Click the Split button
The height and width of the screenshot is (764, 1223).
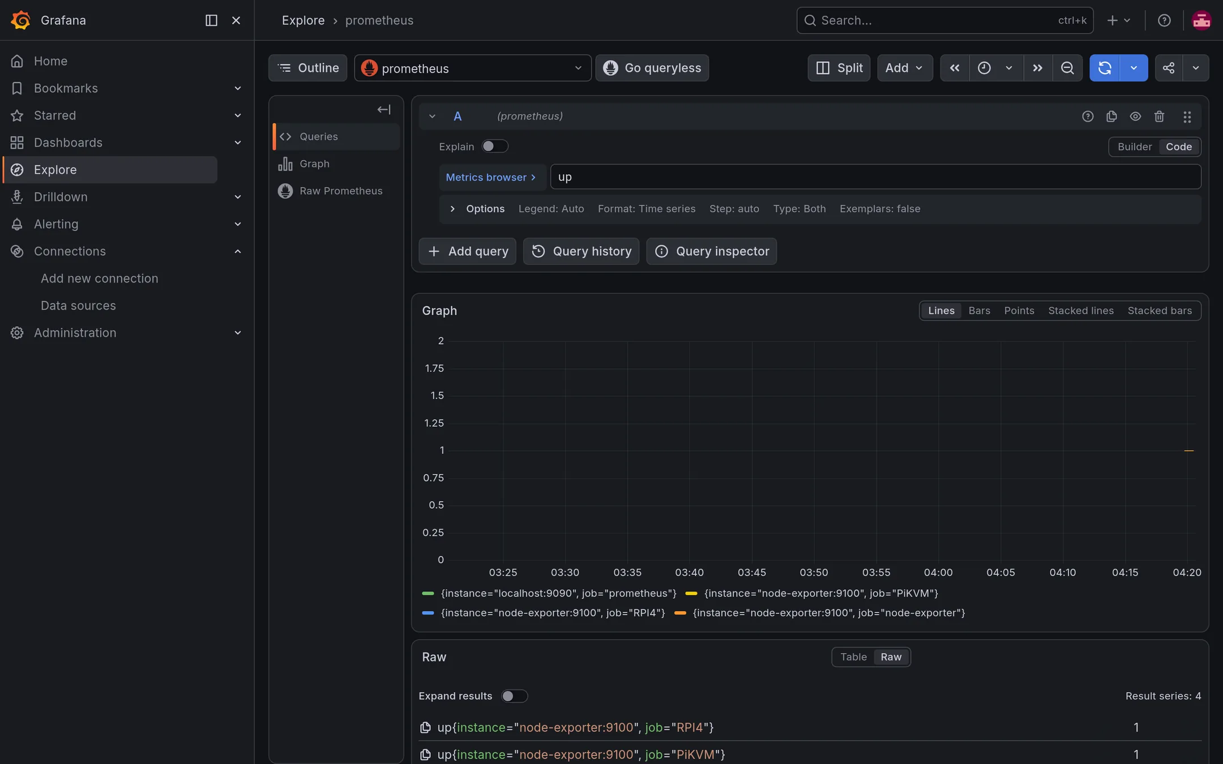coord(839,68)
